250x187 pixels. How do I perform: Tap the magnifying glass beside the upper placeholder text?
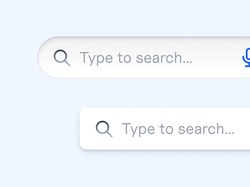pyautogui.click(x=62, y=57)
